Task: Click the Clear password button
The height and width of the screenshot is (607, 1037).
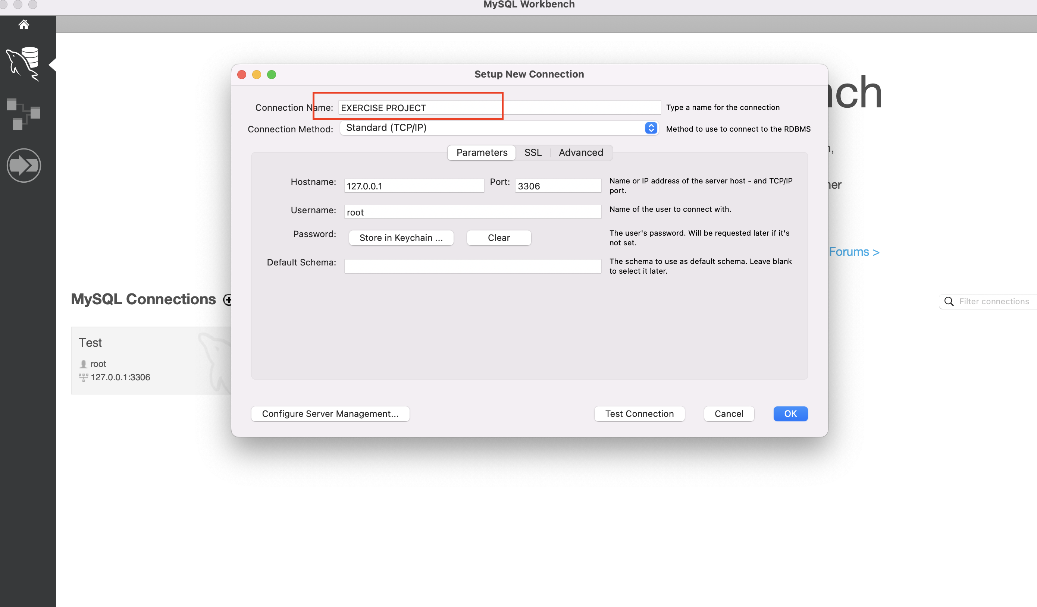Action: pyautogui.click(x=498, y=238)
